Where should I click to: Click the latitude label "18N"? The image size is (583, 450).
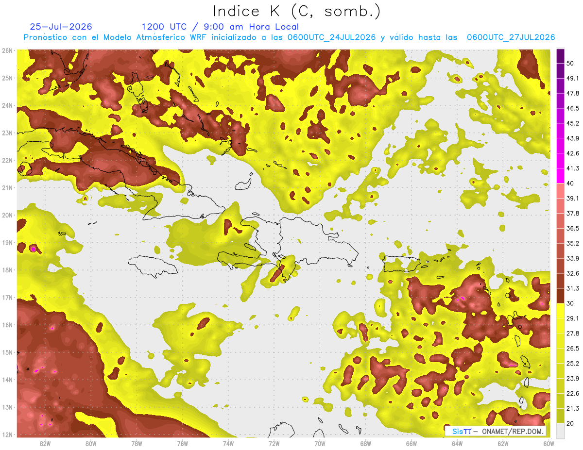point(7,270)
